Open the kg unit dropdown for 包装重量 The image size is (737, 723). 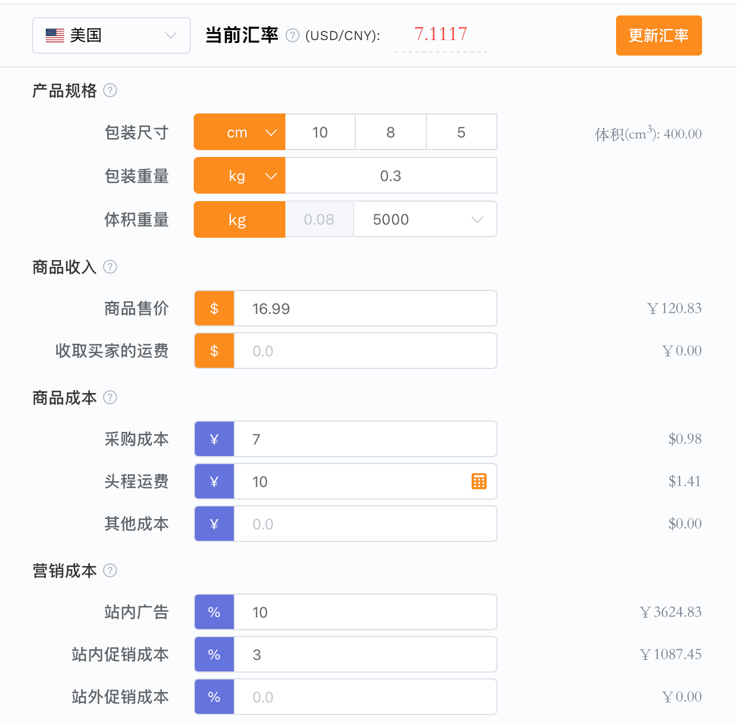pos(239,175)
